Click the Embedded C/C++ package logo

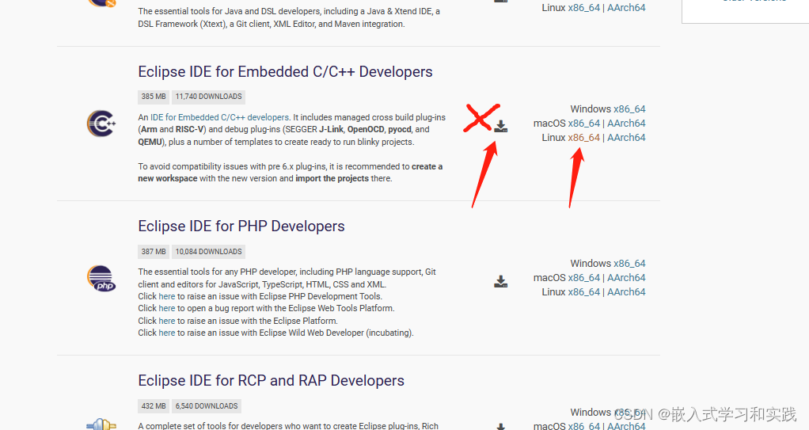pos(101,124)
